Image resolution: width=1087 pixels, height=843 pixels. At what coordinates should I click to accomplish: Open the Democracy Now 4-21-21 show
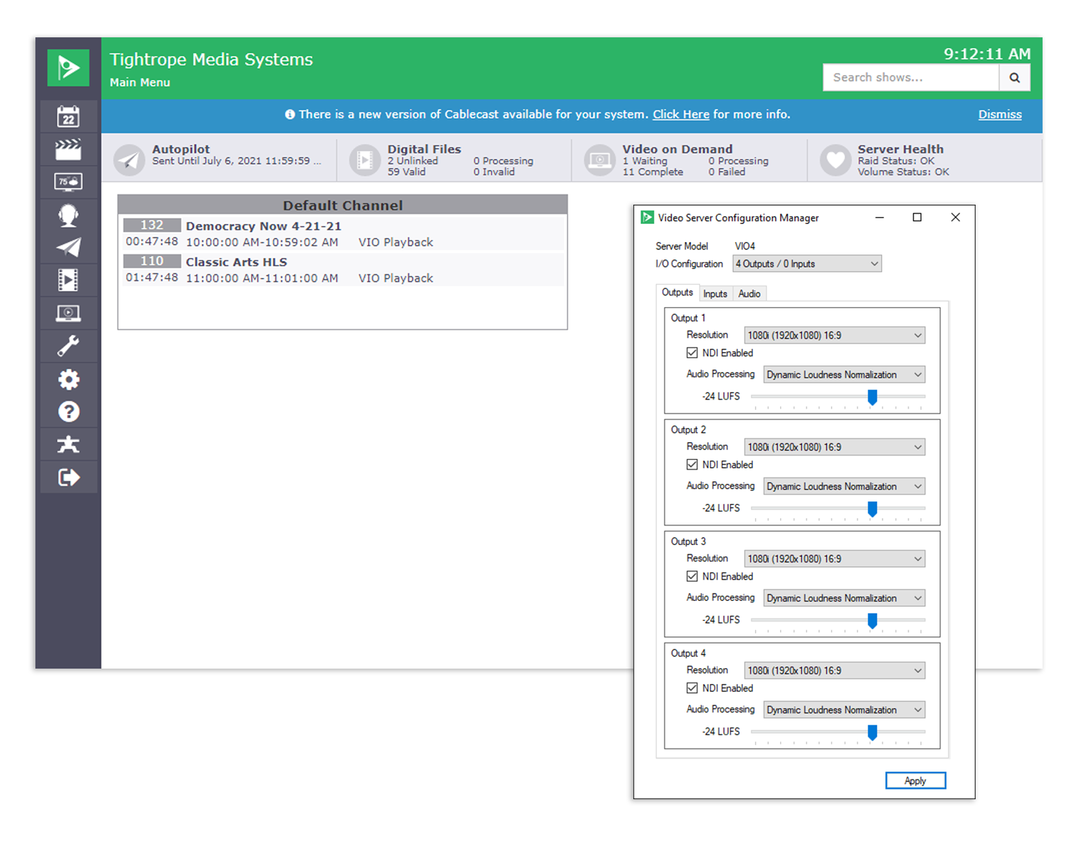263,226
